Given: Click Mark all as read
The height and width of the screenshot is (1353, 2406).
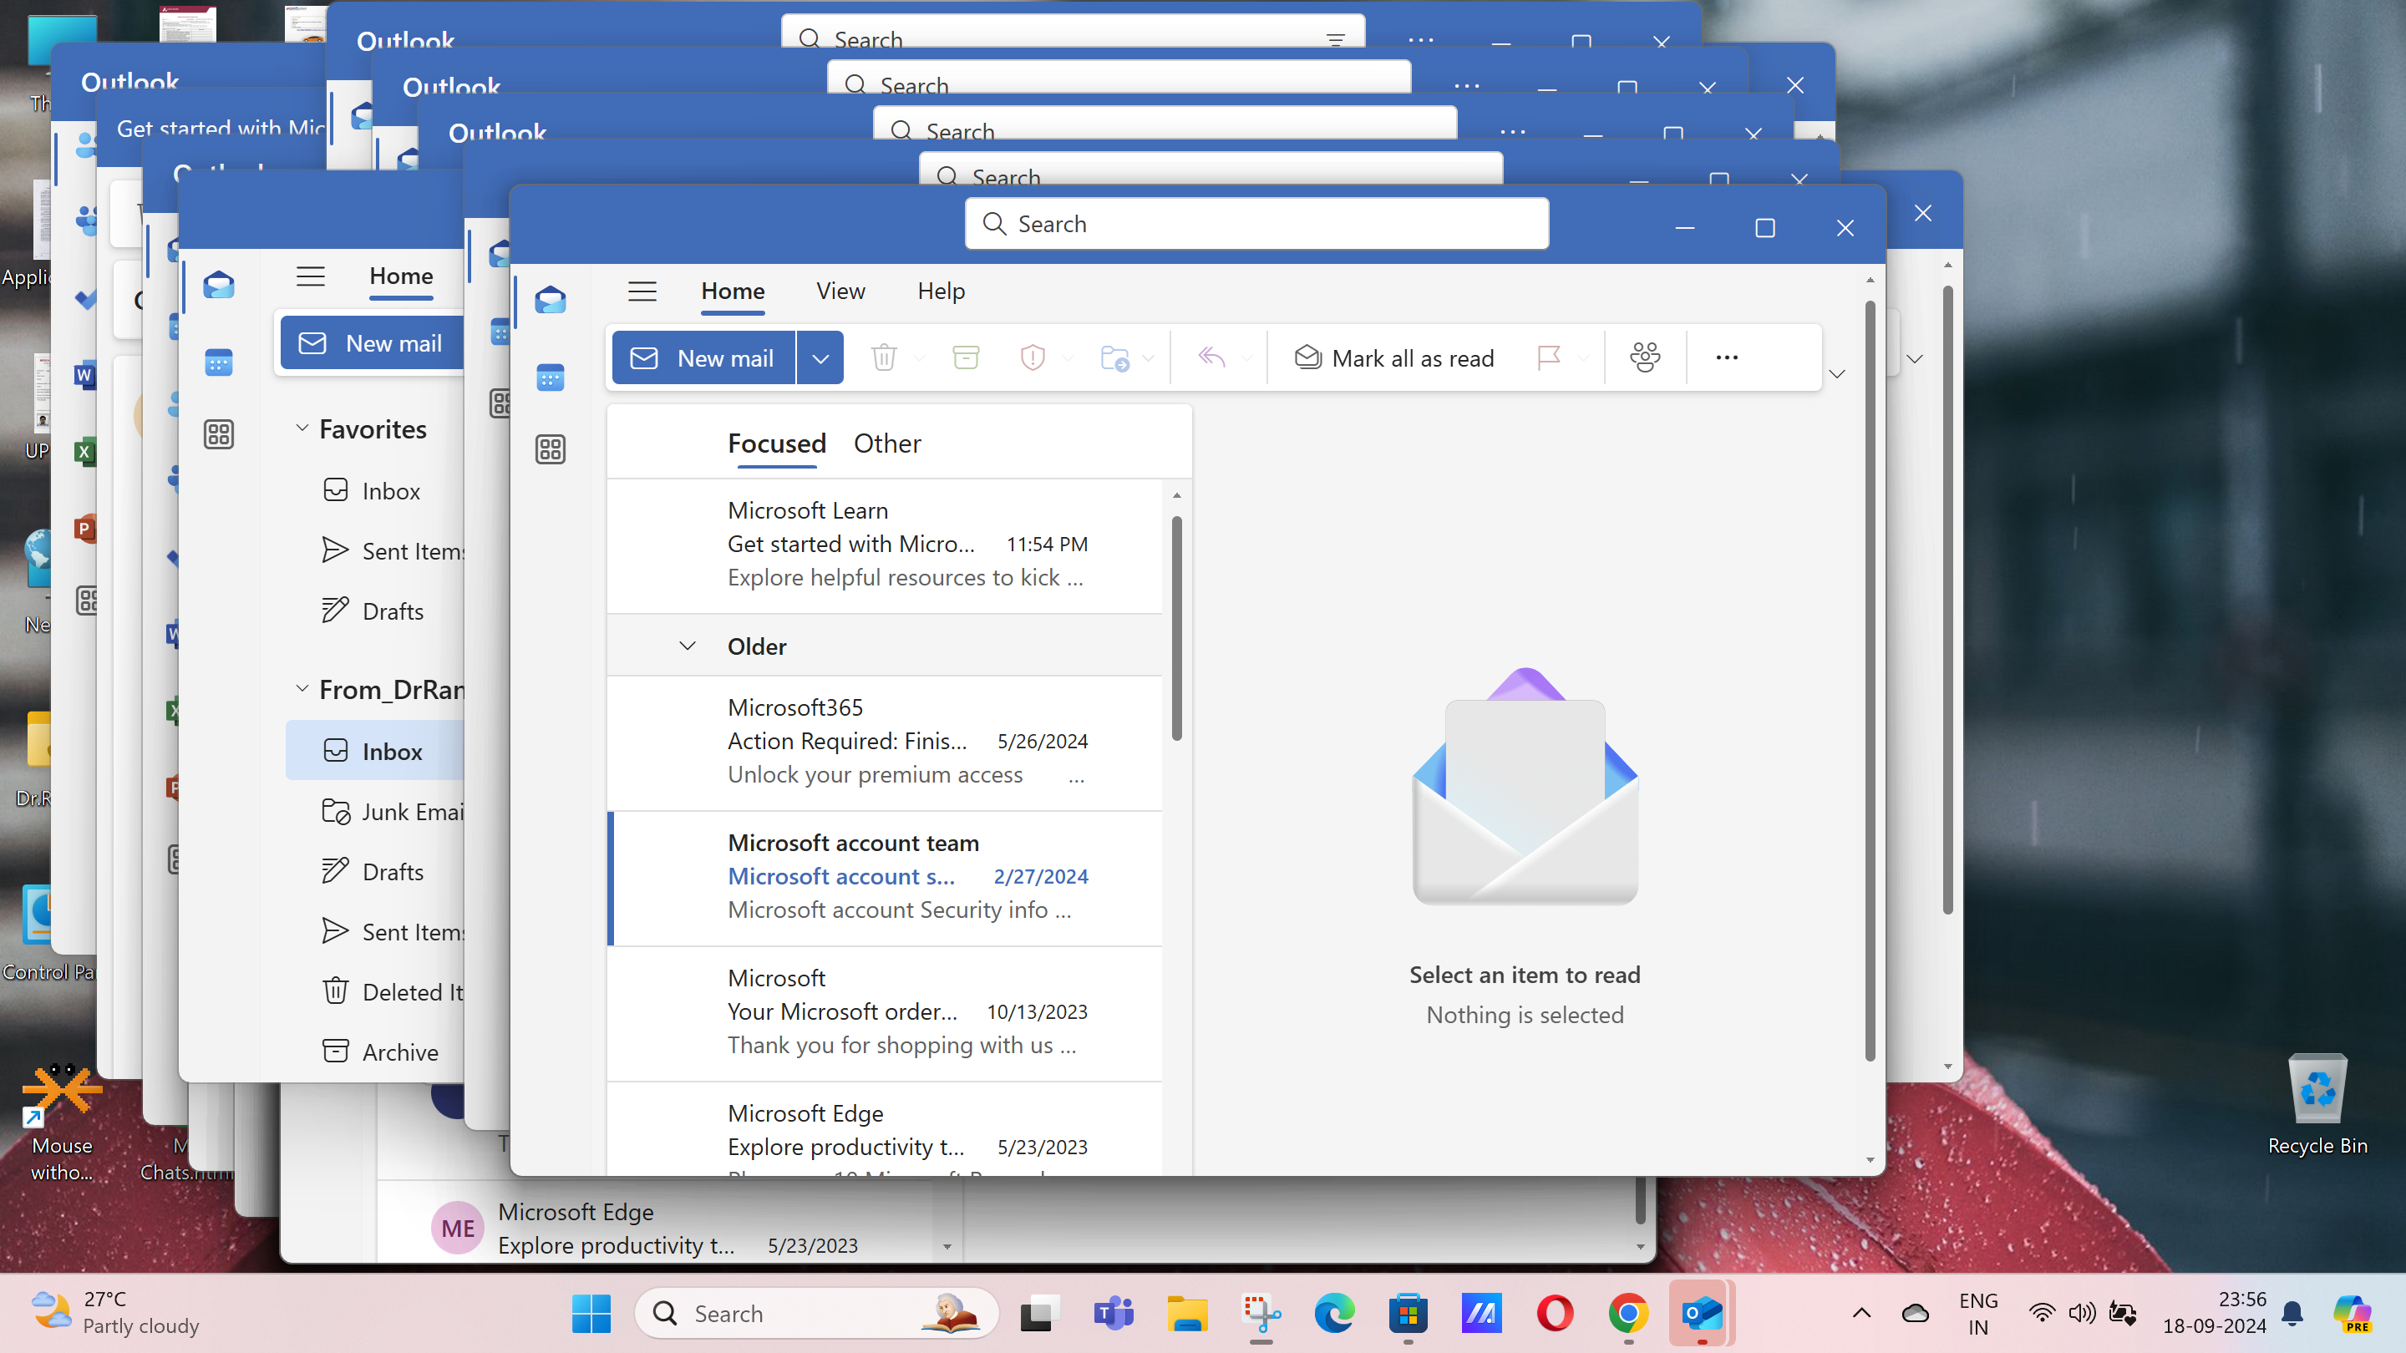Looking at the screenshot, I should click(1394, 357).
